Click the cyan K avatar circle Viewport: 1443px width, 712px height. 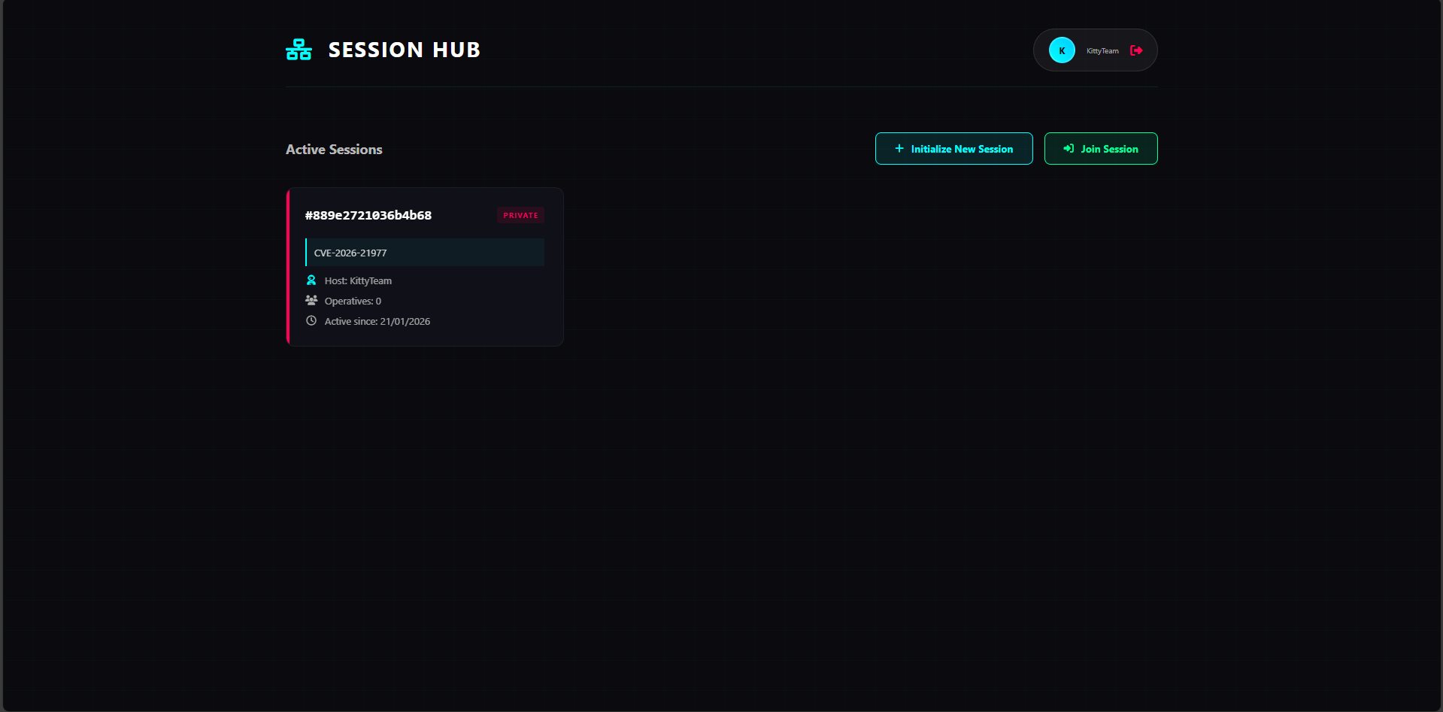click(1062, 50)
